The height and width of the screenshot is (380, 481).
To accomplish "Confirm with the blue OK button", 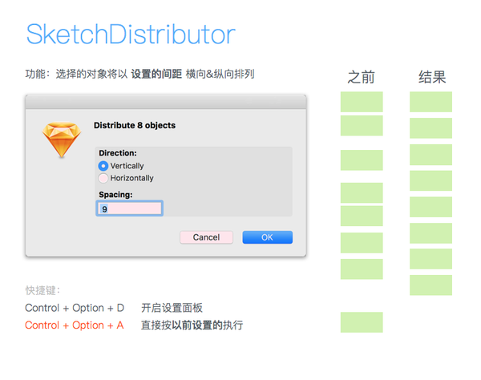I will 267,237.
